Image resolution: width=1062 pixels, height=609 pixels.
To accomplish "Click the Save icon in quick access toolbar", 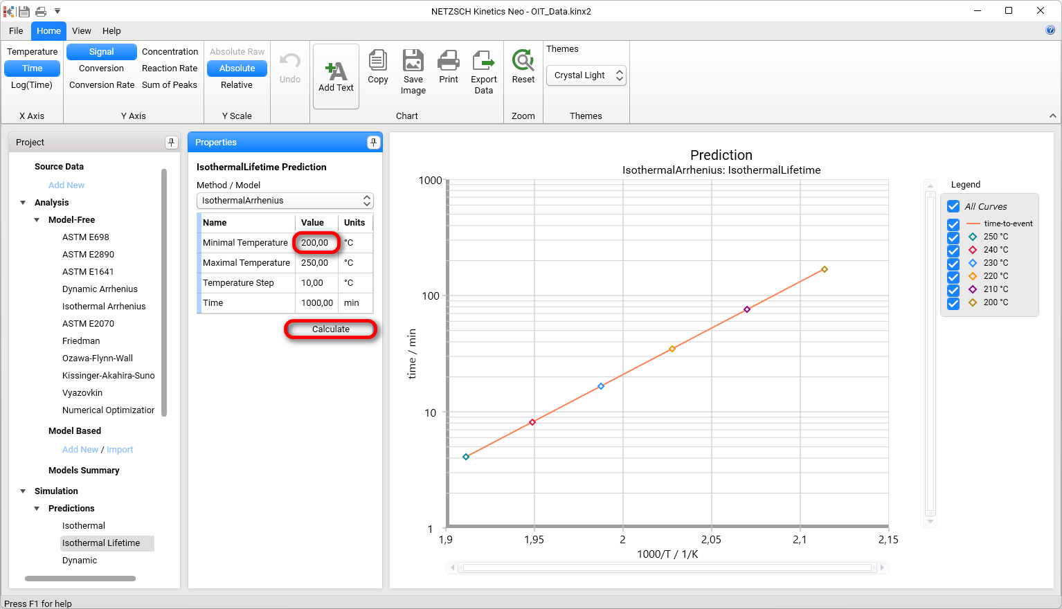I will pos(24,10).
